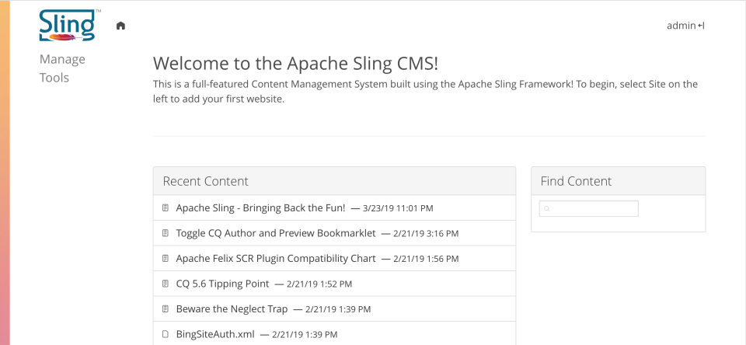The image size is (746, 345).
Task: Open the BingSiteAuth.xml file
Action: coord(214,334)
